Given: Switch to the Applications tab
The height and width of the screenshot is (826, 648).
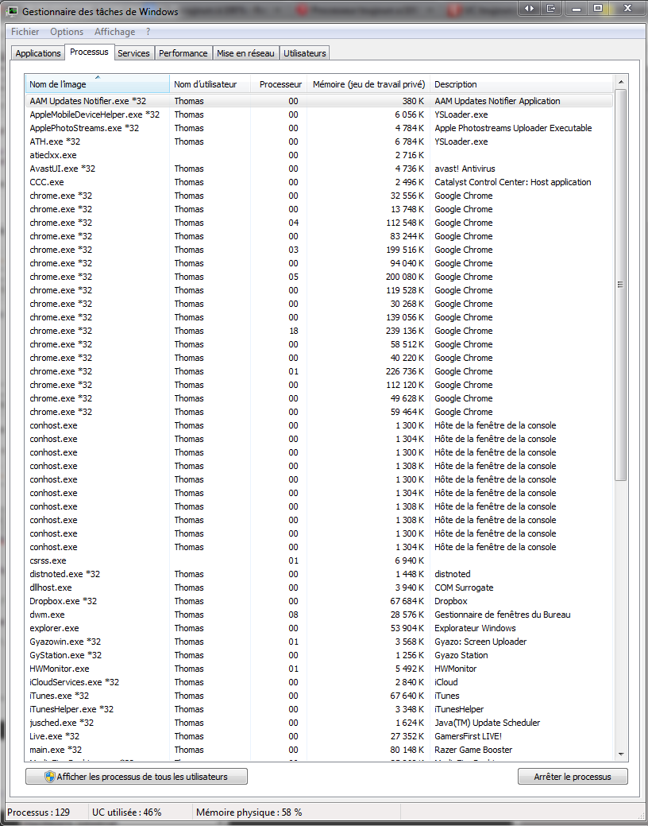Looking at the screenshot, I should click(38, 53).
